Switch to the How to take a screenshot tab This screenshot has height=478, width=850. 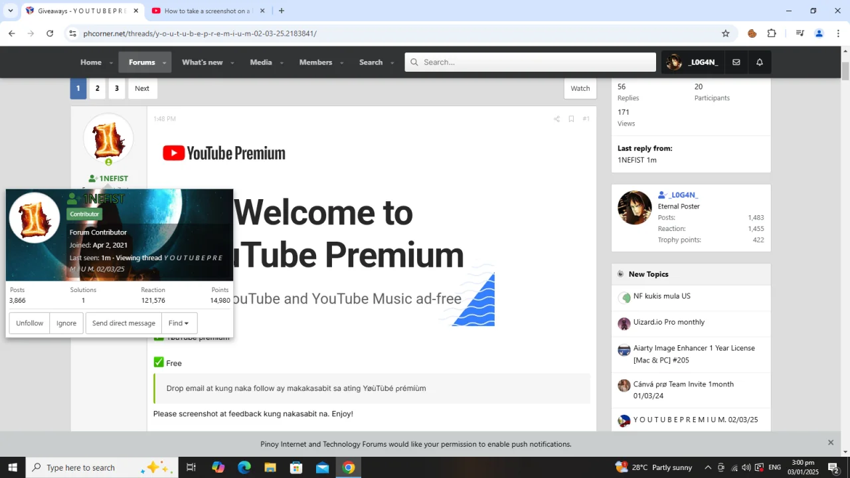(x=207, y=11)
